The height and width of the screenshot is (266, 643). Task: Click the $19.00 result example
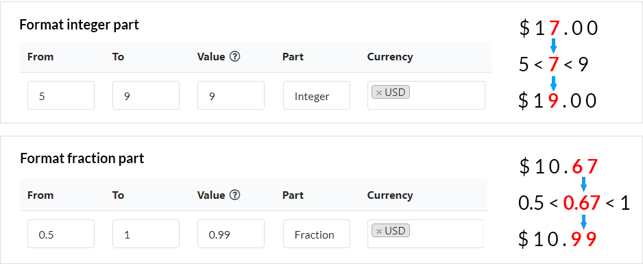click(557, 101)
